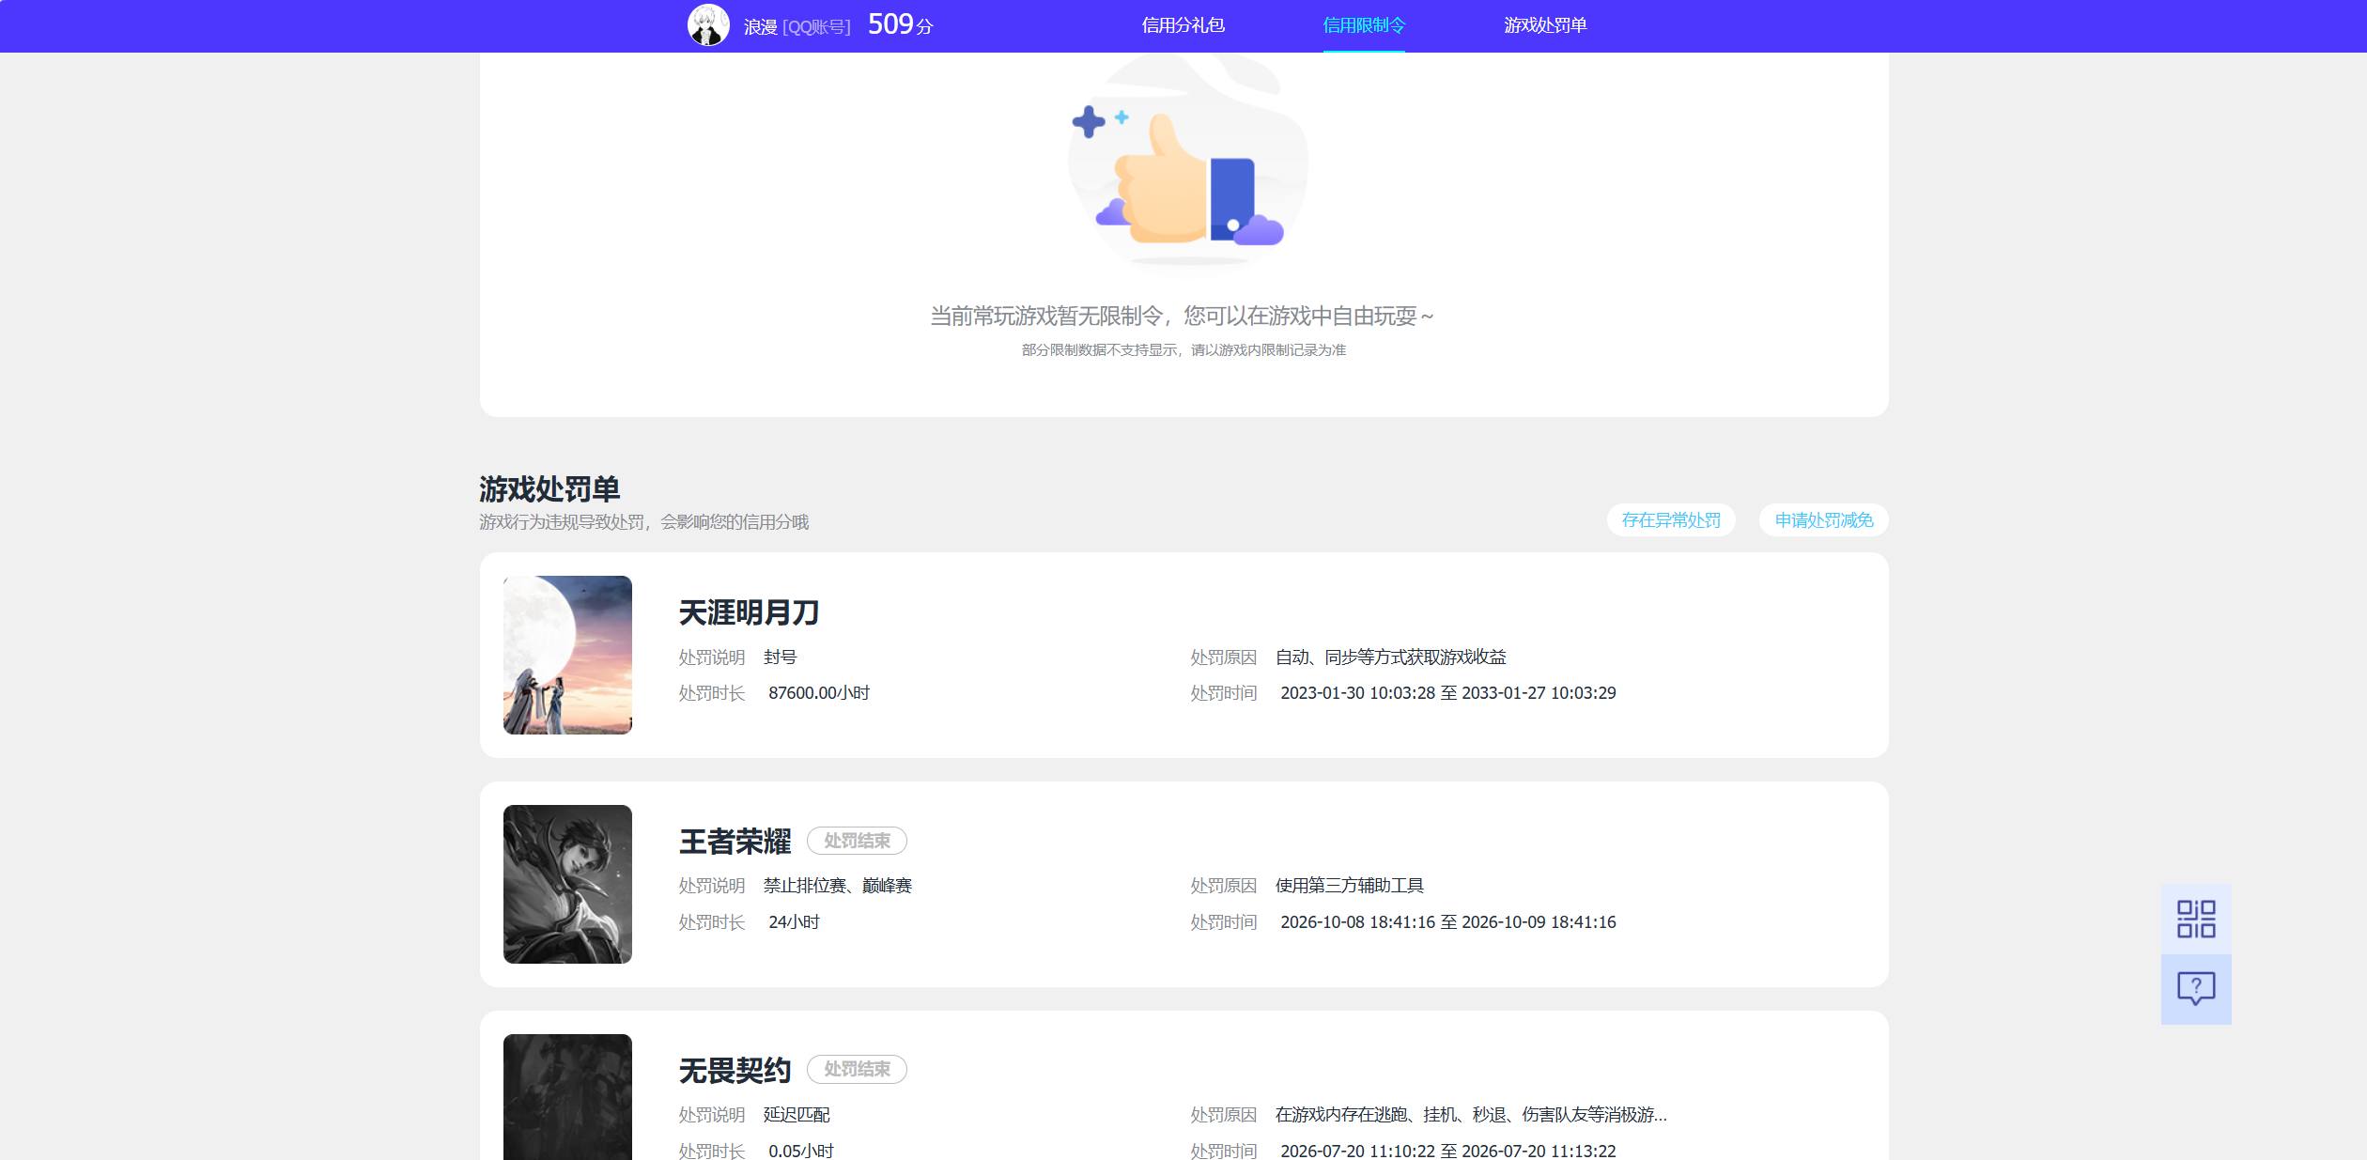Click note 部分限制数据不支持显示
This screenshot has width=2367, height=1160.
(x=1183, y=349)
